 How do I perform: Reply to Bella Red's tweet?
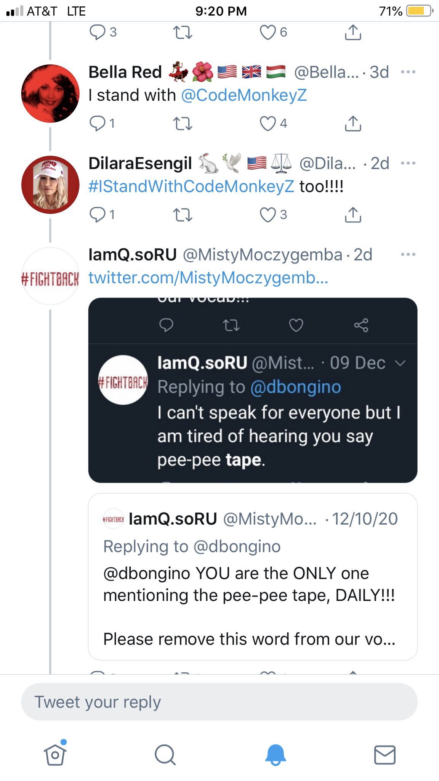point(98,124)
